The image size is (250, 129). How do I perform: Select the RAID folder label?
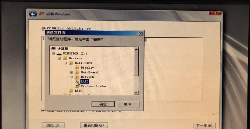(x=85, y=82)
